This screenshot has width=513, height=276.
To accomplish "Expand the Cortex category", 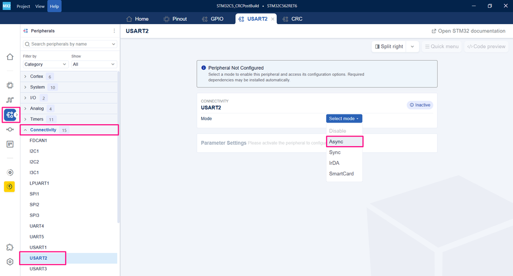I will click(x=69, y=76).
